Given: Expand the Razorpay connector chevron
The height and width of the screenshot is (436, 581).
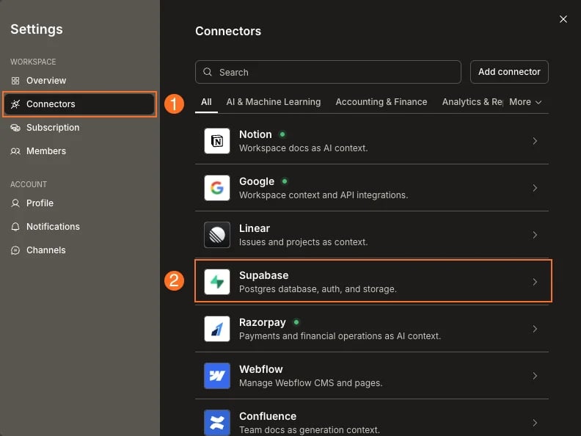Looking at the screenshot, I should tap(535, 329).
